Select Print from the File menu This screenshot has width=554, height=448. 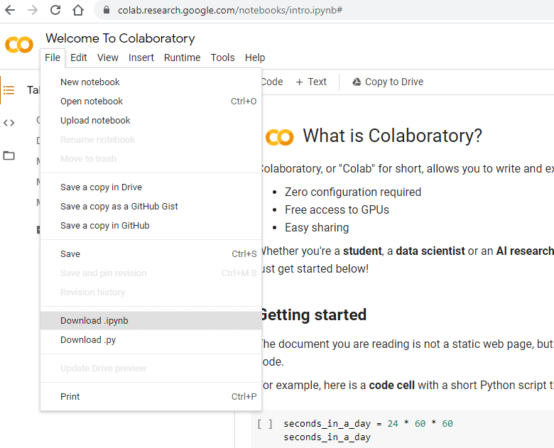point(151,396)
